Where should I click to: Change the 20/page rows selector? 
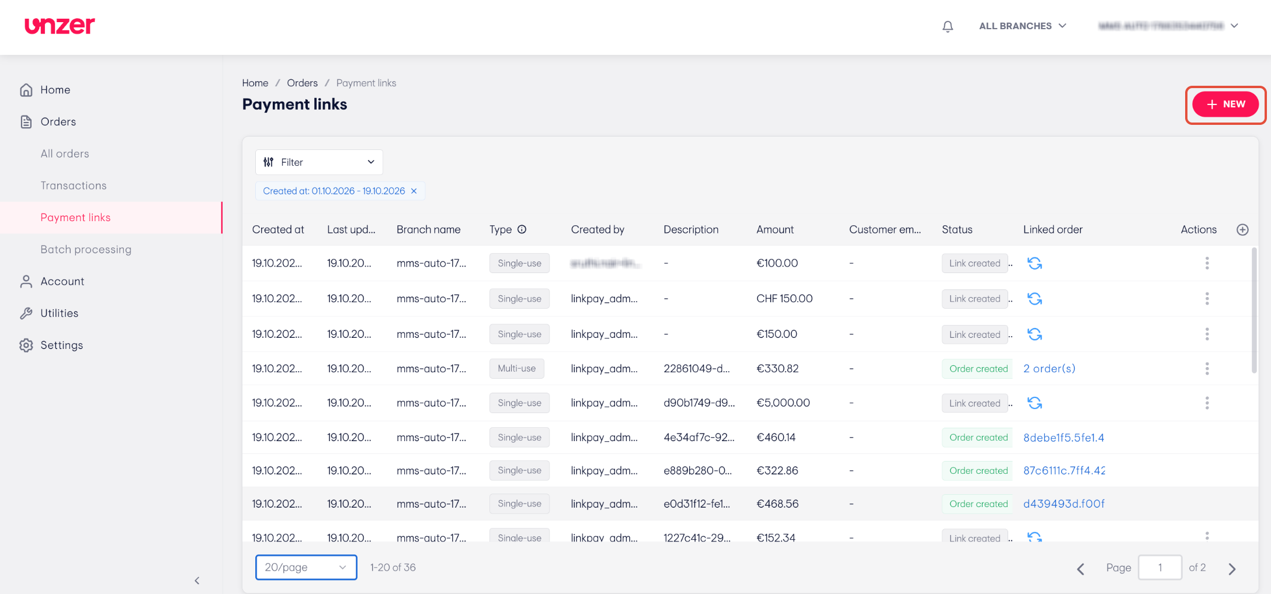306,567
